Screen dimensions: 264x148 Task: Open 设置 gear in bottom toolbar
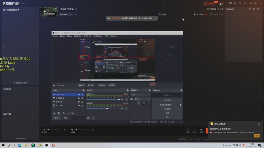click(201, 131)
